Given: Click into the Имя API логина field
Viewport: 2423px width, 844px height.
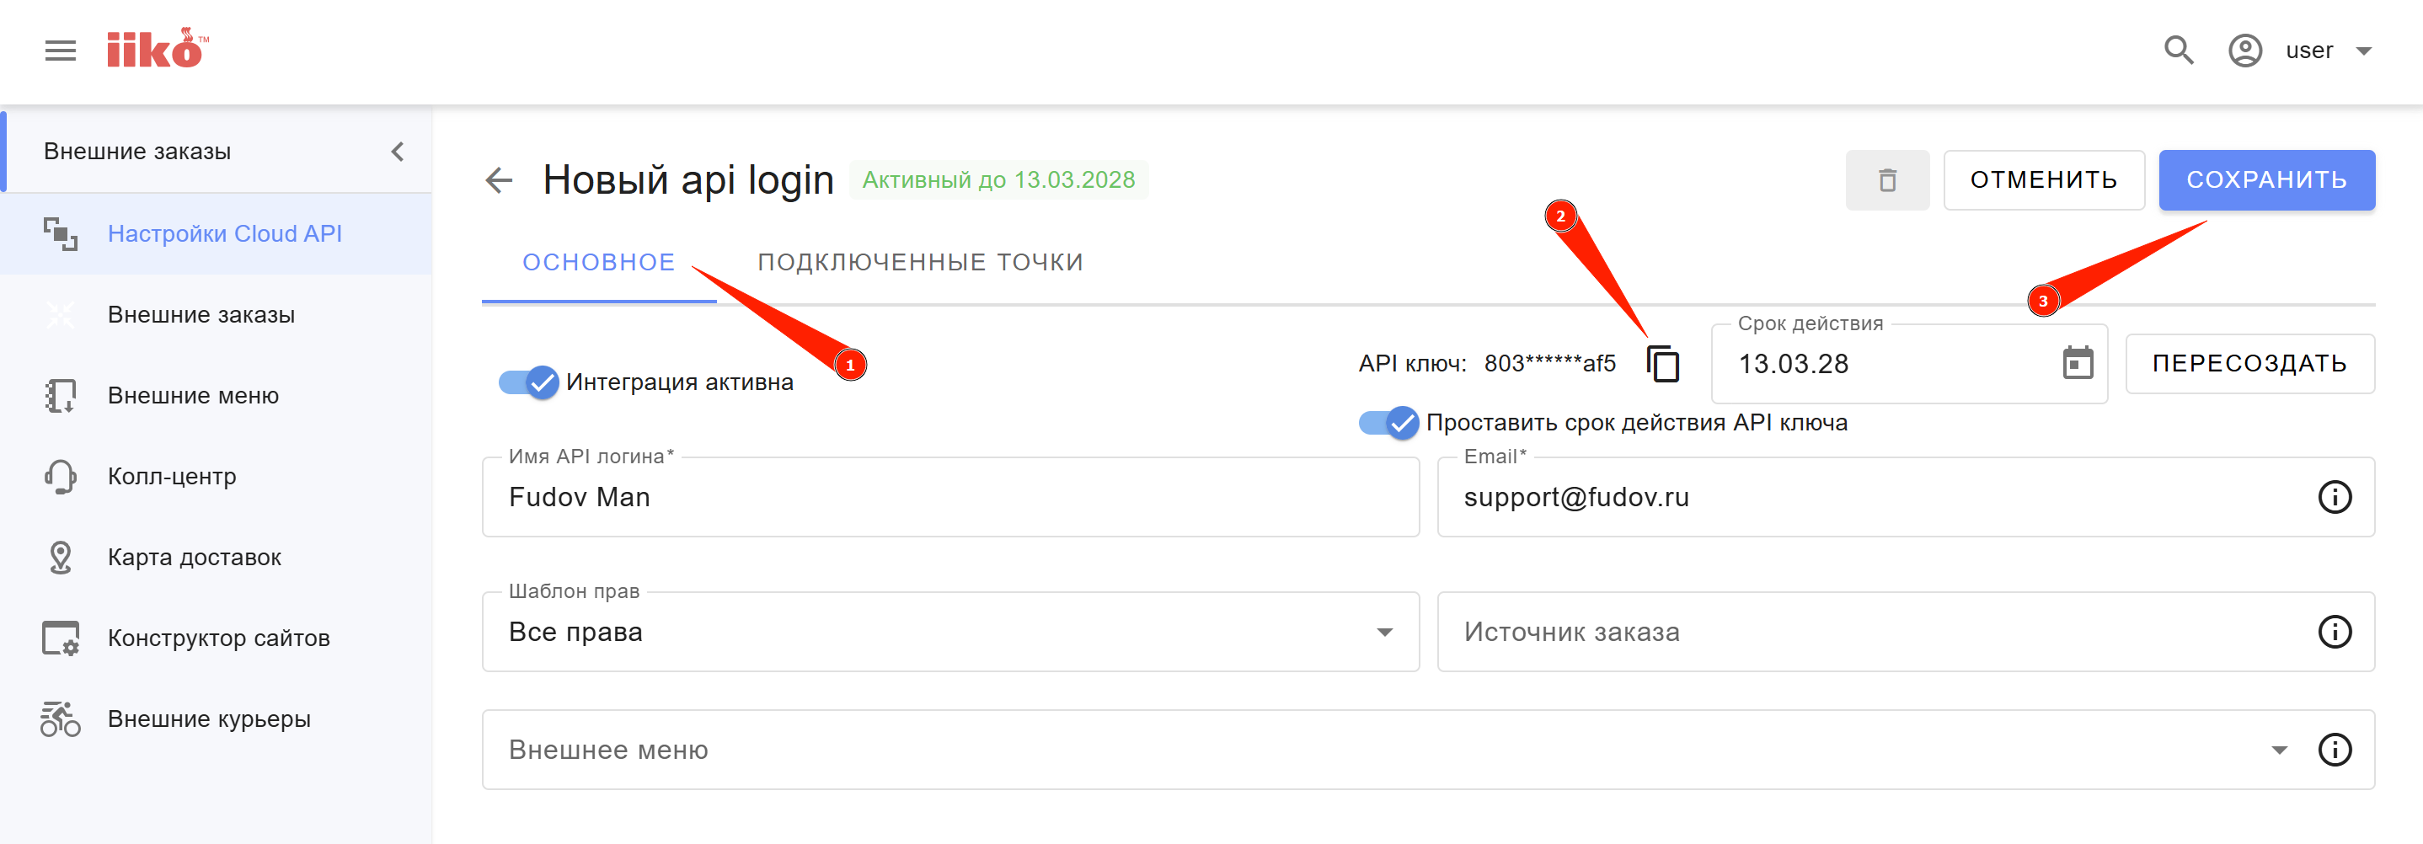Looking at the screenshot, I should [x=950, y=498].
